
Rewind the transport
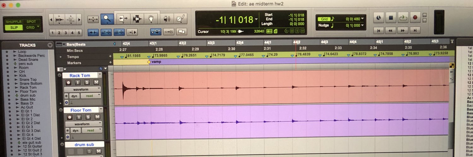click(391, 31)
